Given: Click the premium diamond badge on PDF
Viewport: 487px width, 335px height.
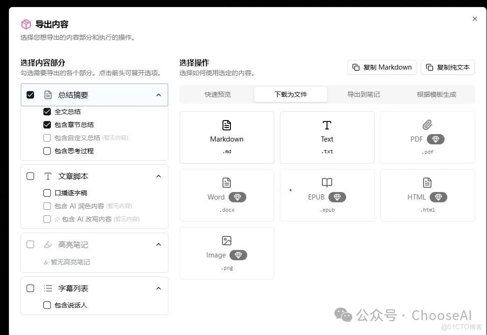Looking at the screenshot, I should pos(436,139).
